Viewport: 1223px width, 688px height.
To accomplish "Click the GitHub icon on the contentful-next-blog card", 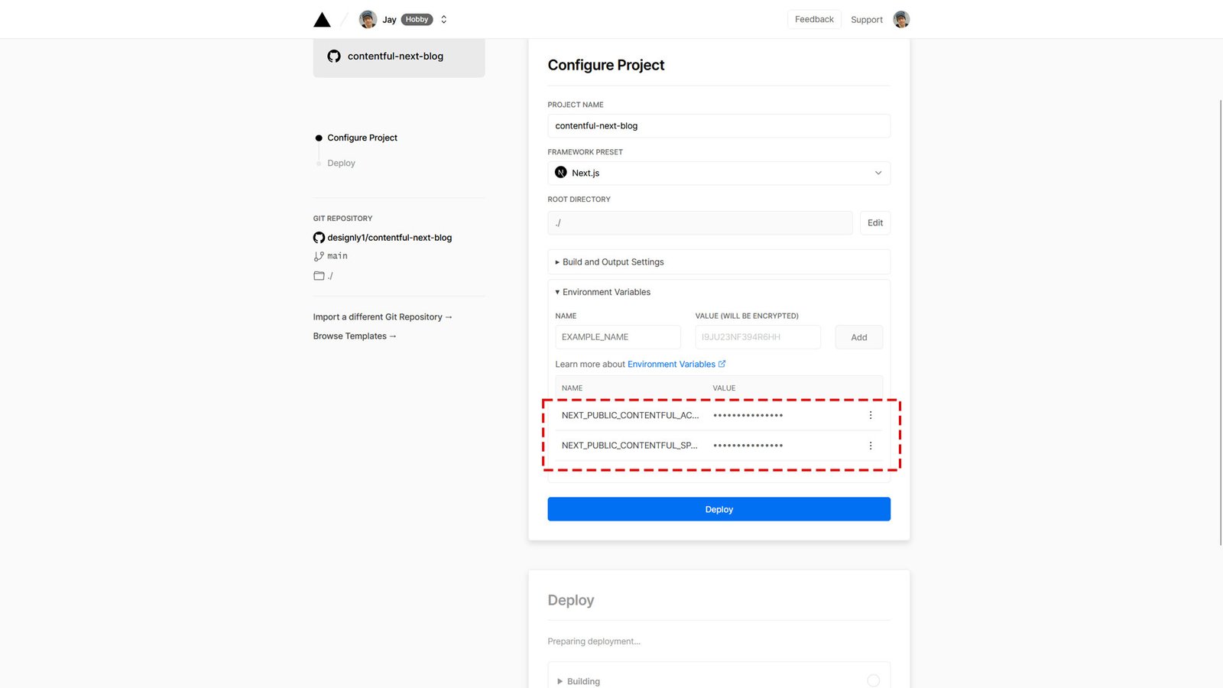I will click(x=333, y=56).
